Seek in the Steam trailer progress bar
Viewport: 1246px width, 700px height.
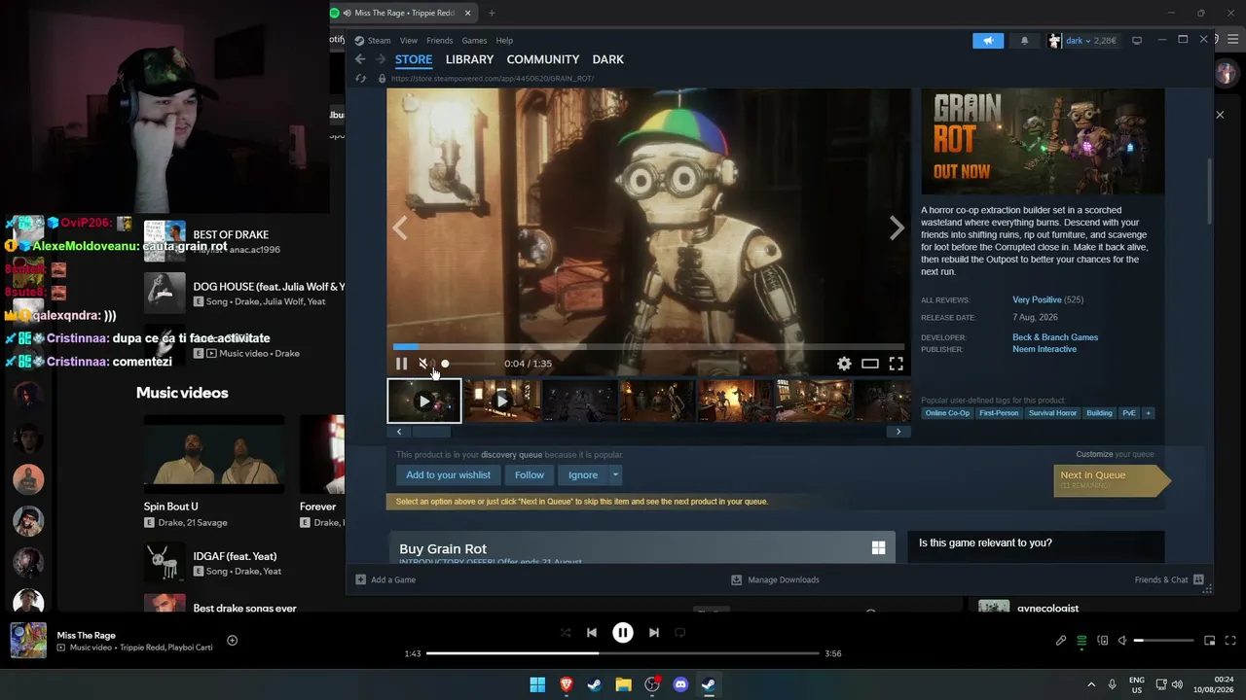coord(648,346)
